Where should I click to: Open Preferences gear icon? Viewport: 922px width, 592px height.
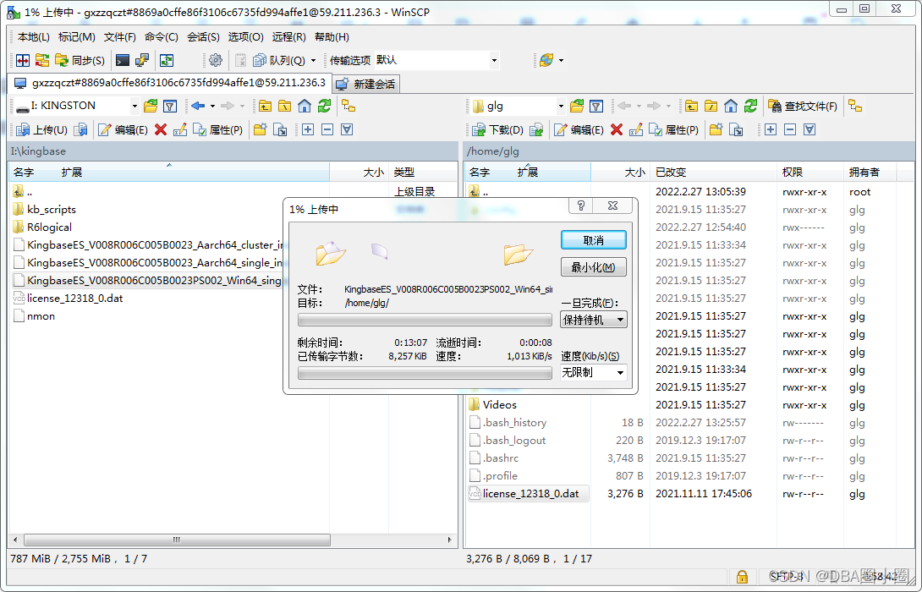pyautogui.click(x=216, y=60)
